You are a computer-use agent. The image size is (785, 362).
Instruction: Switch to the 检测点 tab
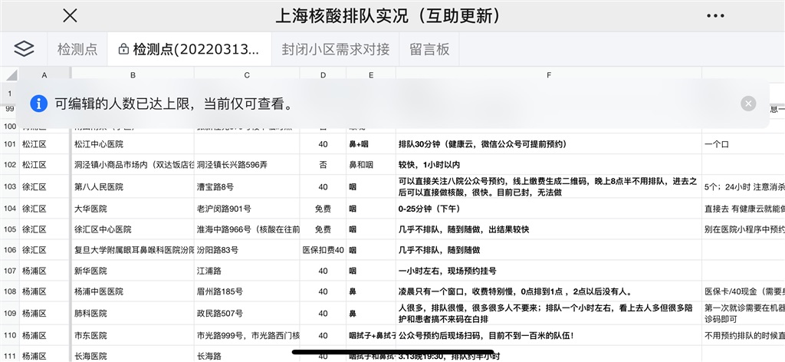77,50
